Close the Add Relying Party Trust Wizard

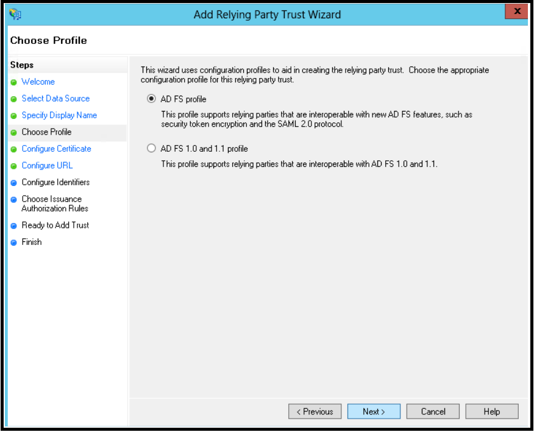[x=516, y=11]
